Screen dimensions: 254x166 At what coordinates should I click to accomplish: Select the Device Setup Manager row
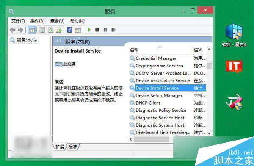coord(168,95)
